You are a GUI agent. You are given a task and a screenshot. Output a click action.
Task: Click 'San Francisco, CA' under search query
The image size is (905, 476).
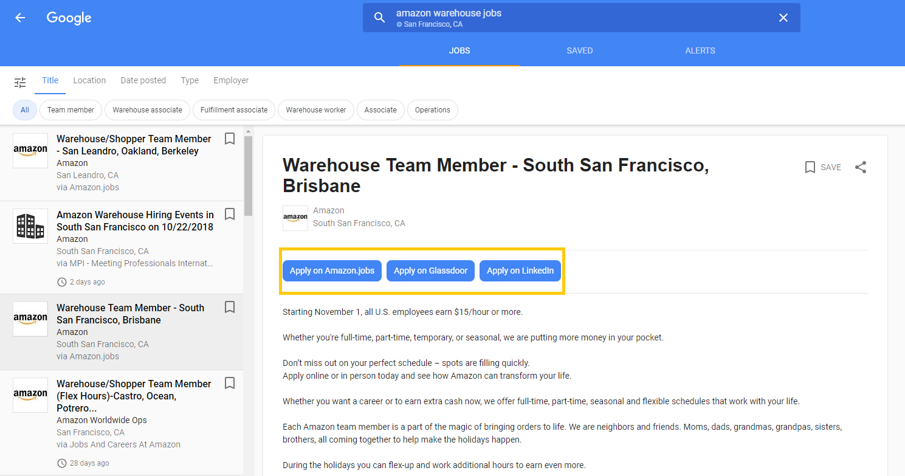point(433,24)
